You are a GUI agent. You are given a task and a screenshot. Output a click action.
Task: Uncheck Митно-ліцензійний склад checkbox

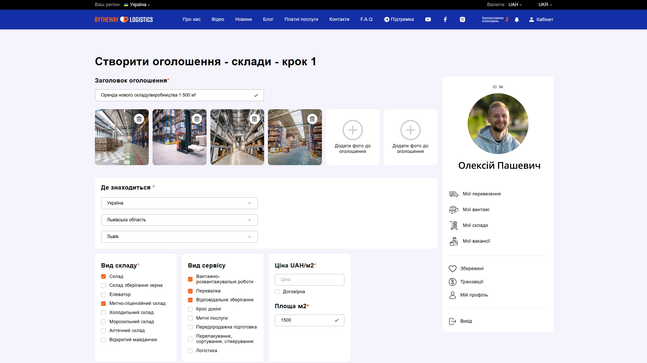click(x=103, y=304)
